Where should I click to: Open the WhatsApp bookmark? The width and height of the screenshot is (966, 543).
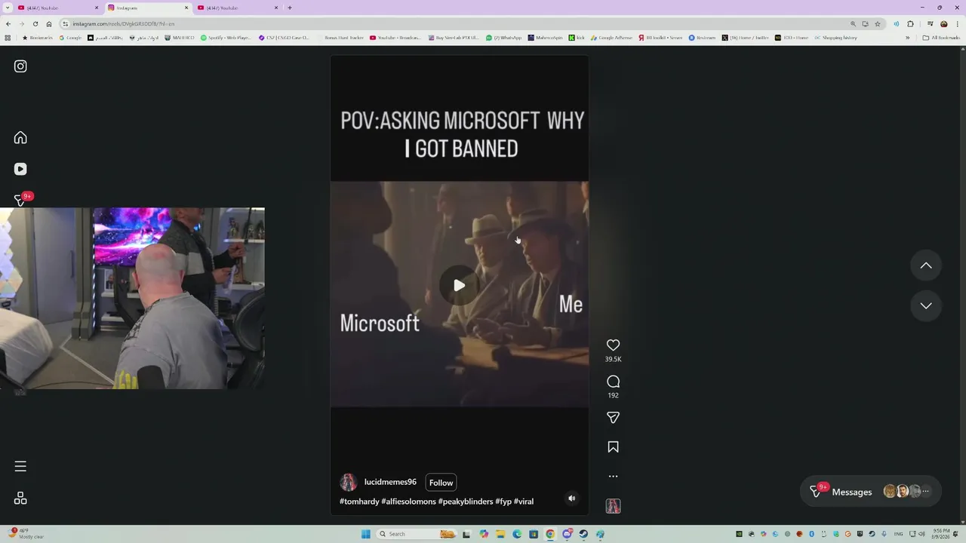click(x=503, y=38)
